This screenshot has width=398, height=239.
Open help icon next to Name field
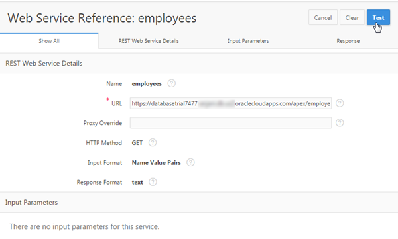pyautogui.click(x=171, y=83)
